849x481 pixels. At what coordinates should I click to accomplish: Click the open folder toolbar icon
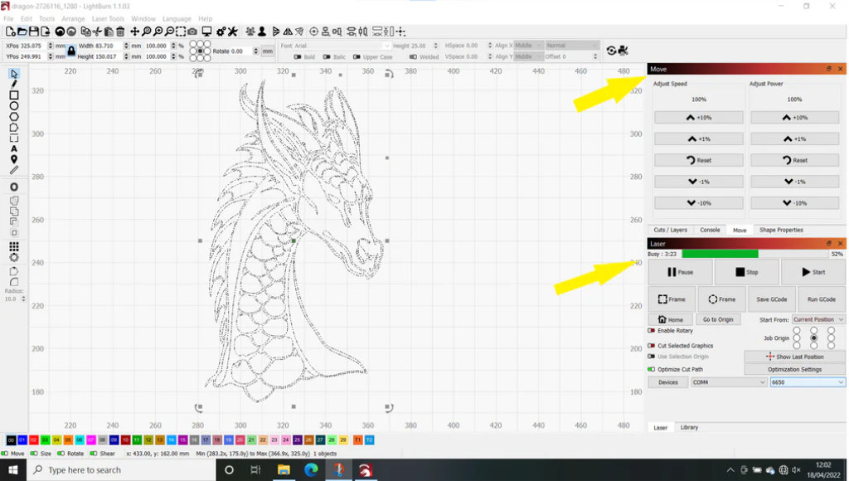coord(22,32)
